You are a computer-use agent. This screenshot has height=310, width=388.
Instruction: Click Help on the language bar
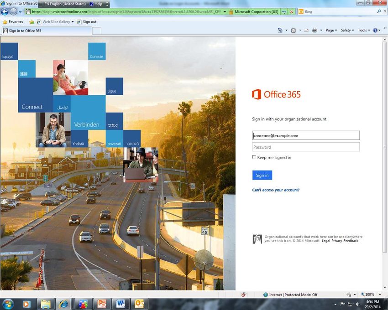pos(96,4)
